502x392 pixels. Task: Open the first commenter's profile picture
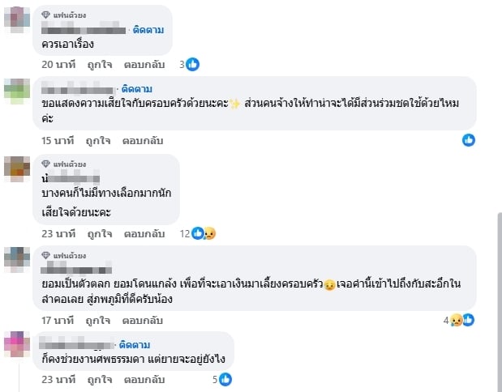coord(17,18)
